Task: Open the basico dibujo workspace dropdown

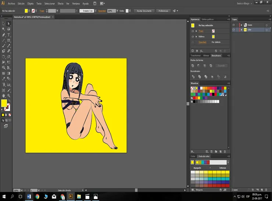Action: (x=244, y=3)
